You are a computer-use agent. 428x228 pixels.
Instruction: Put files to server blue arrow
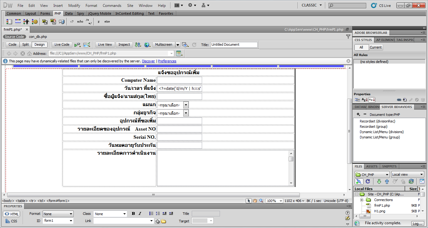coord(387,181)
